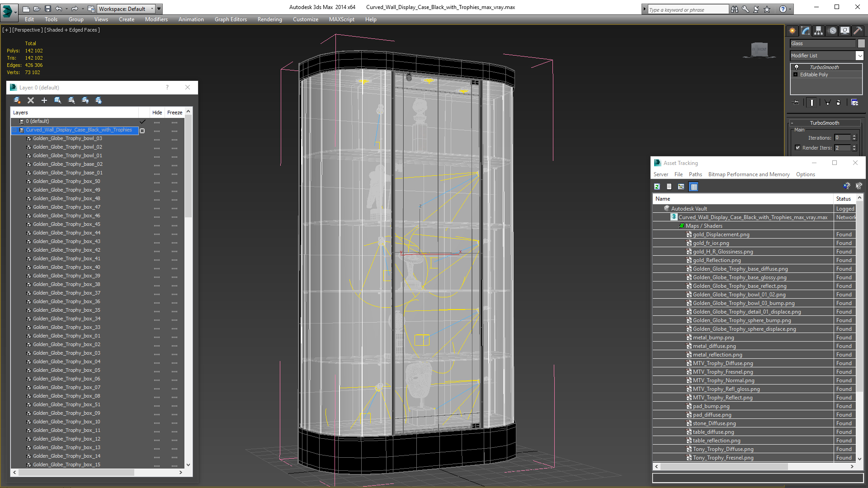
Task: Select gold_Displacement.png in asset list
Action: tap(721, 235)
